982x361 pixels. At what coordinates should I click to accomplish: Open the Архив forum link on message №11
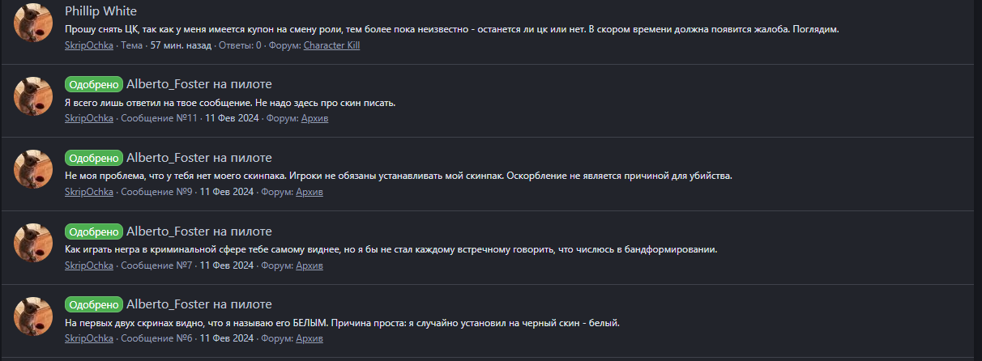pyautogui.click(x=314, y=118)
